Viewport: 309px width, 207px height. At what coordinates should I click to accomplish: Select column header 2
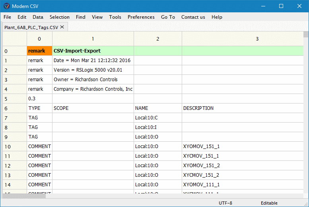pyautogui.click(x=157, y=39)
